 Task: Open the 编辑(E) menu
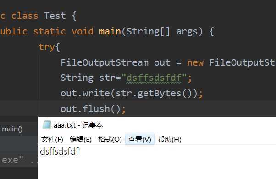81,140
